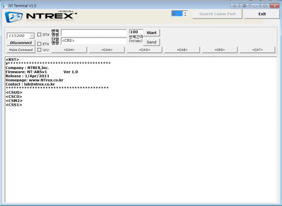Click the NTREX logo image
The image size is (282, 206).
click(41, 16)
